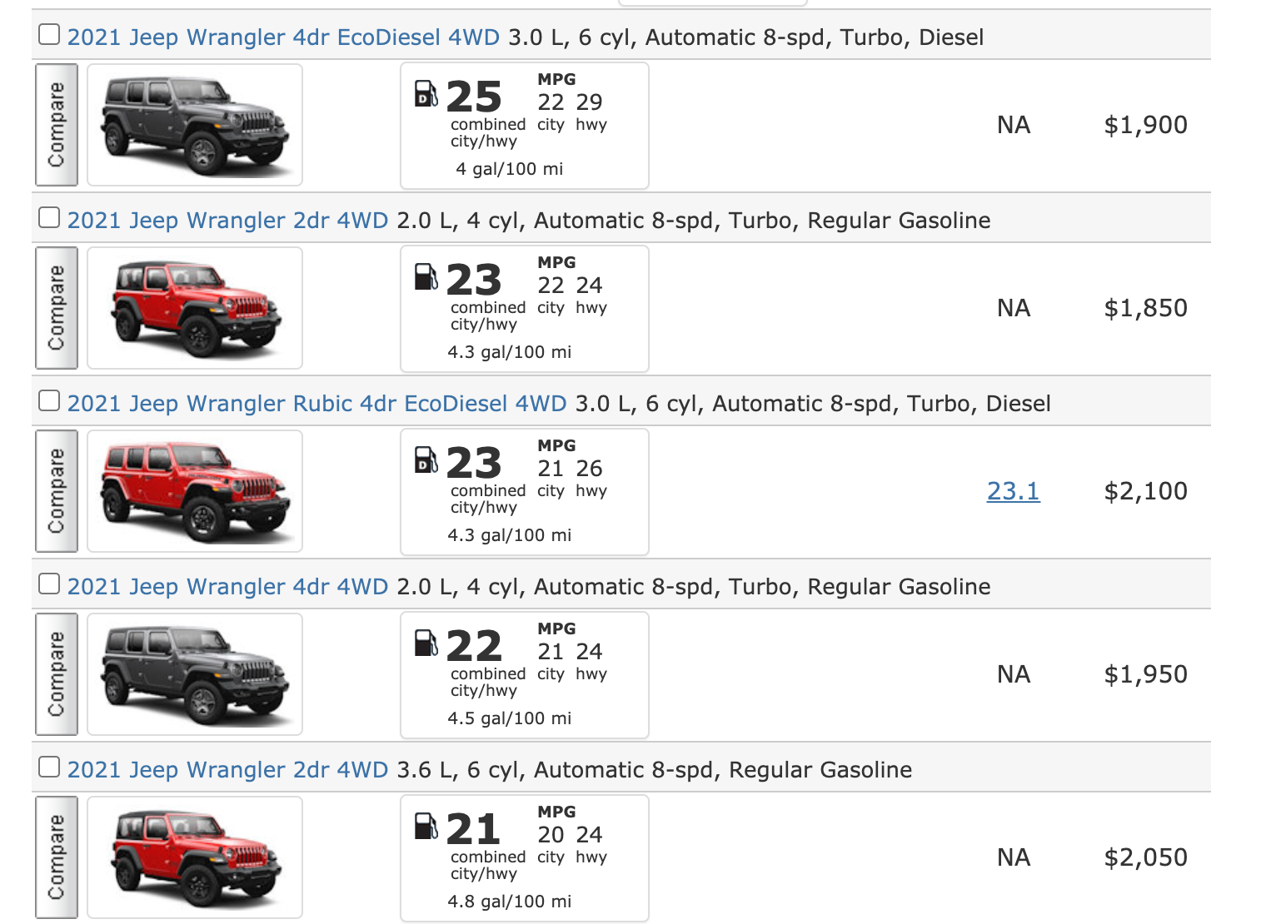Click red 2dr Wrangler 3.6 L thumbnail

point(195,857)
